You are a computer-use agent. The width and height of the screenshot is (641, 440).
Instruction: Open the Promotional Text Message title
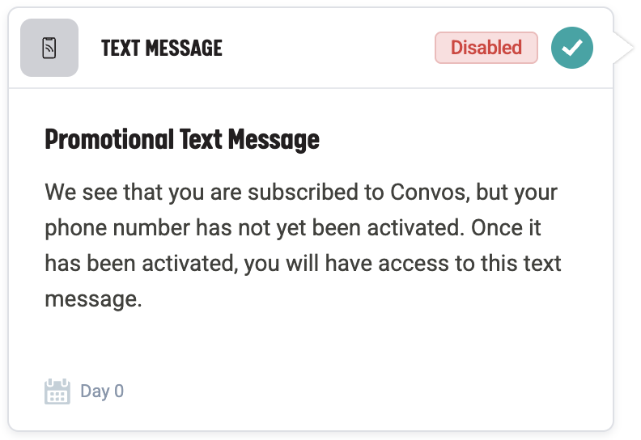182,140
